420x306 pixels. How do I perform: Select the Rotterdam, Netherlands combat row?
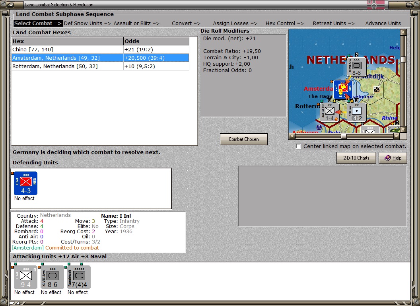[100, 66]
